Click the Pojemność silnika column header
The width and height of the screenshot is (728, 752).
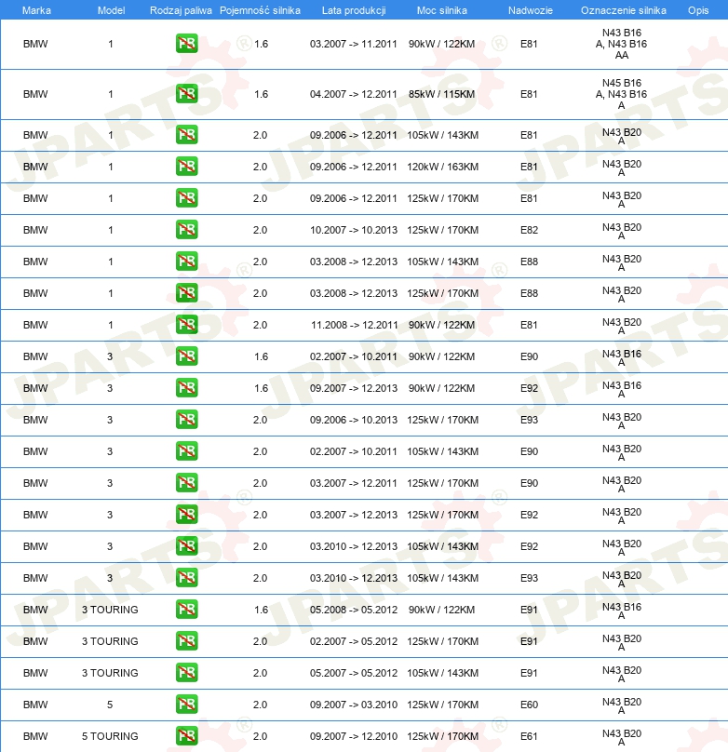[x=260, y=10]
